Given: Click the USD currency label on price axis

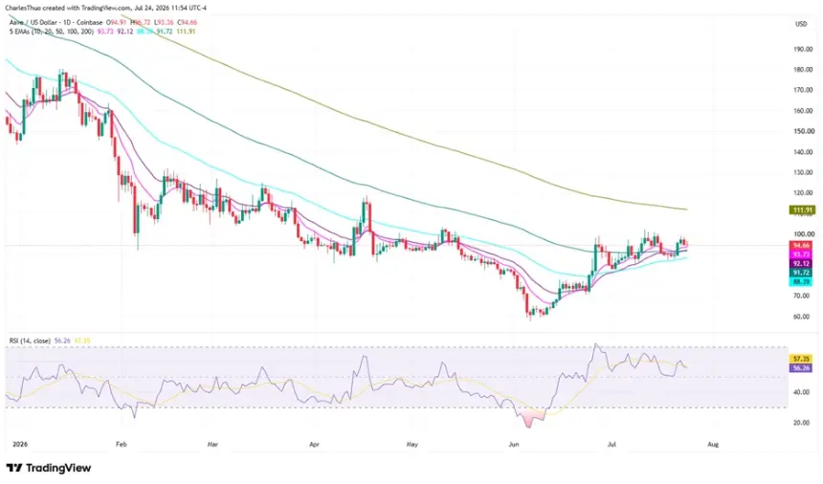Looking at the screenshot, I should click(x=801, y=24).
